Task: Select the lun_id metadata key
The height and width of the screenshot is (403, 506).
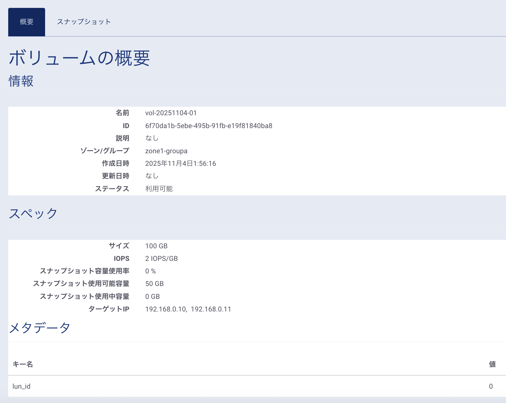Action: [21, 386]
